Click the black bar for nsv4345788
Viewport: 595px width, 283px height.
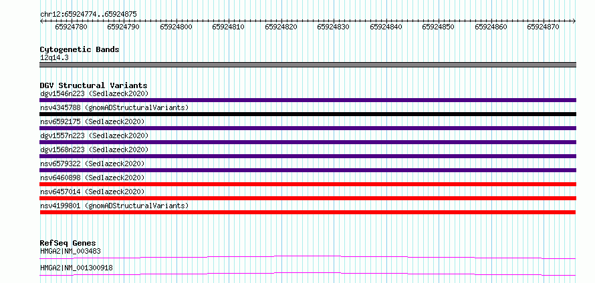(308, 114)
